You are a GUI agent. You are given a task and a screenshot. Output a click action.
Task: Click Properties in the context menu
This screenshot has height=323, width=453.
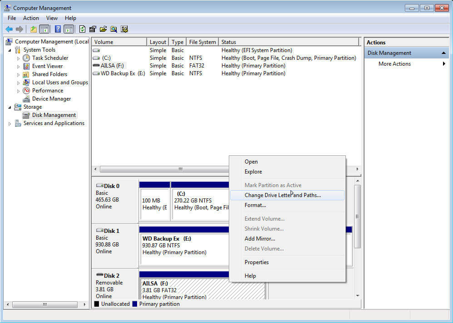point(256,262)
